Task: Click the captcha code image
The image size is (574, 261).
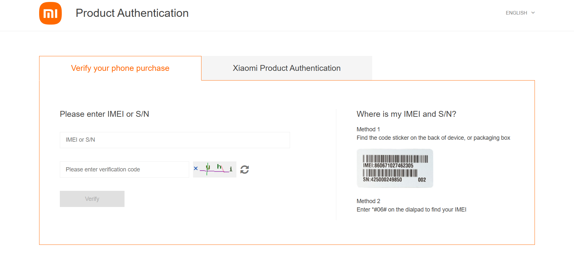Action: [215, 169]
